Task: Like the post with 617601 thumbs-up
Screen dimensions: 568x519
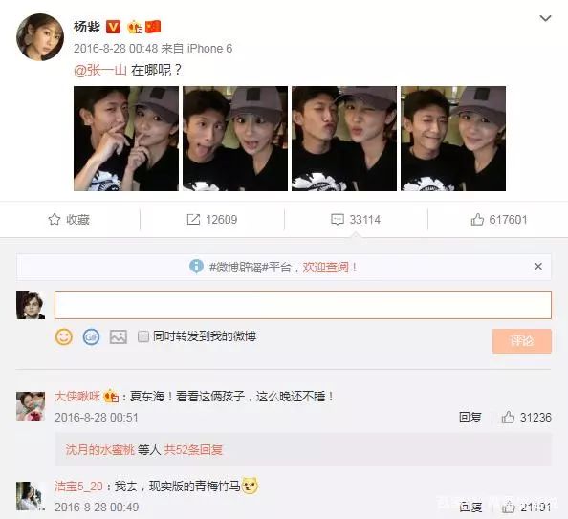Action: tap(477, 220)
